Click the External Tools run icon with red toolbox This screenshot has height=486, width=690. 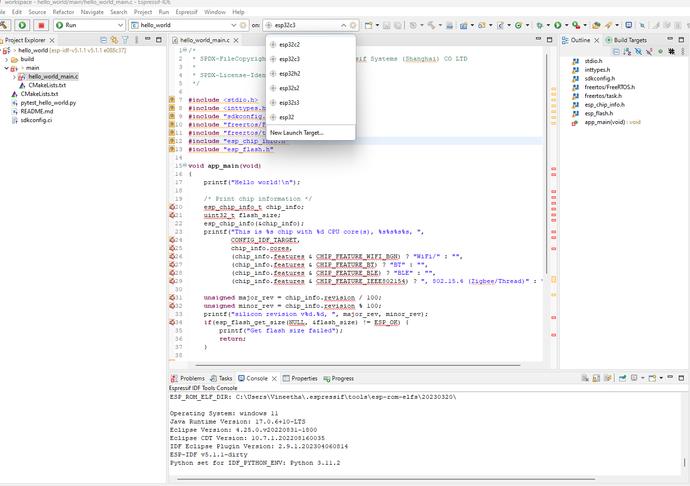pyautogui.click(x=576, y=25)
